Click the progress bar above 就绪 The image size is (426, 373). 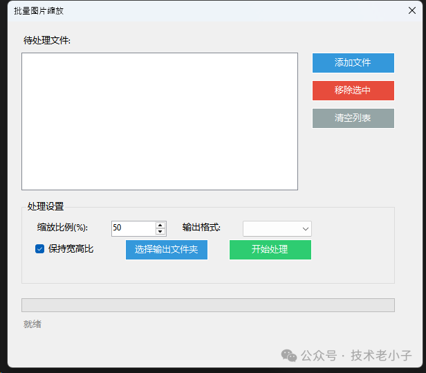207,305
